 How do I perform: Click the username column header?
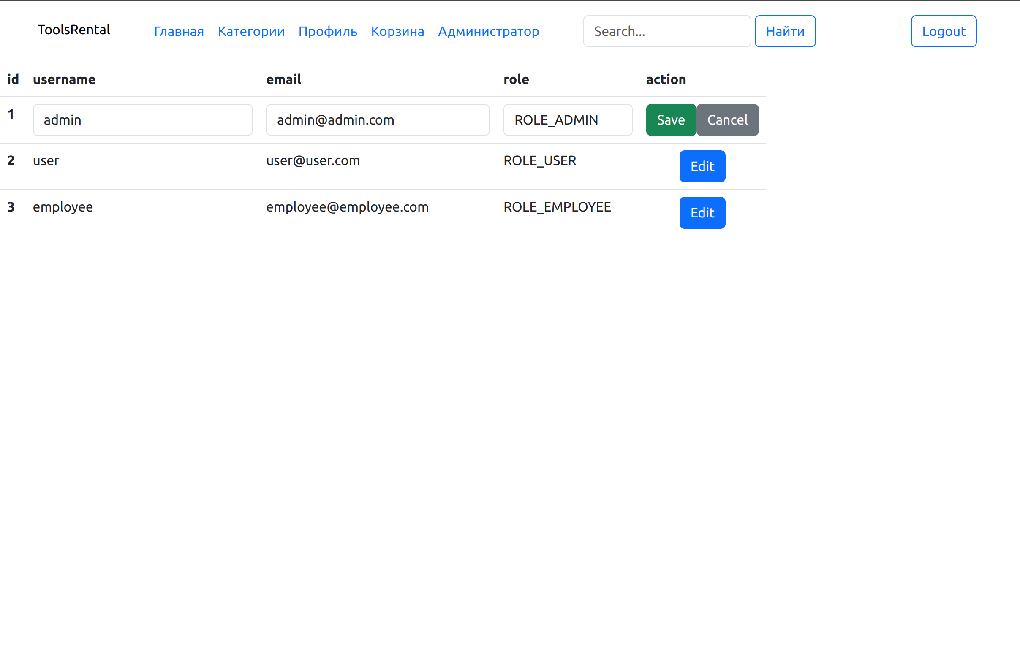point(64,79)
